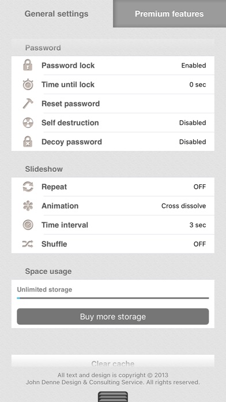Toggle Password lock Enabled status
Image resolution: width=226 pixels, height=402 pixels.
[194, 65]
